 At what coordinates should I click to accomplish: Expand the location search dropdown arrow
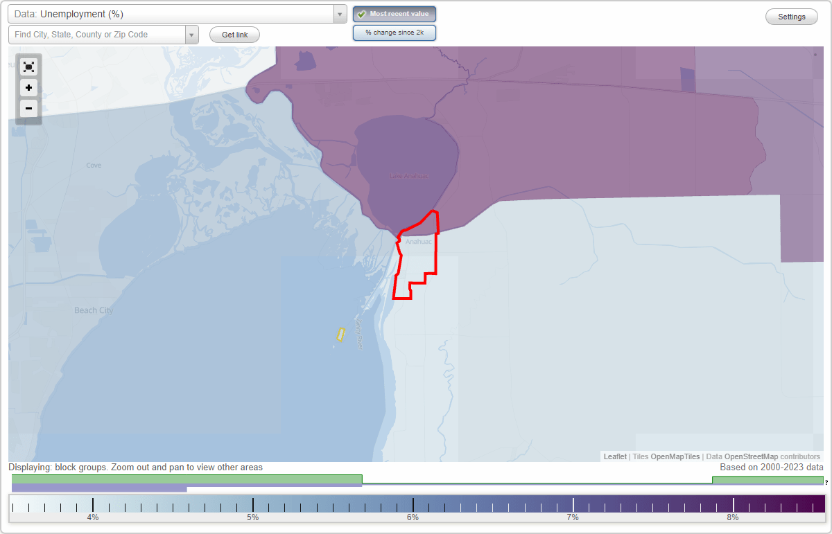pos(191,35)
